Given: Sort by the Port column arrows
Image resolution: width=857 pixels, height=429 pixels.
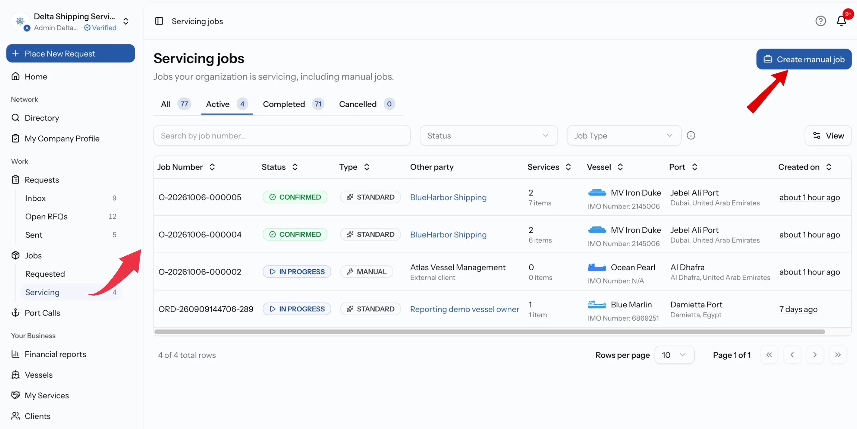Looking at the screenshot, I should (x=694, y=167).
